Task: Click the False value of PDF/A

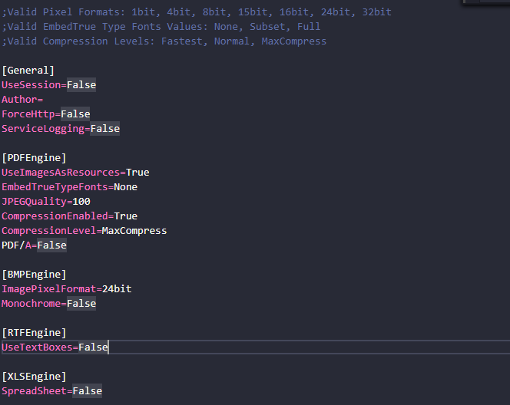Action: [52, 245]
